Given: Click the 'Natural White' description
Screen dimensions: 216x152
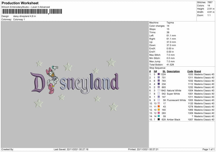Looking at the screenshot, I should (174, 90).
